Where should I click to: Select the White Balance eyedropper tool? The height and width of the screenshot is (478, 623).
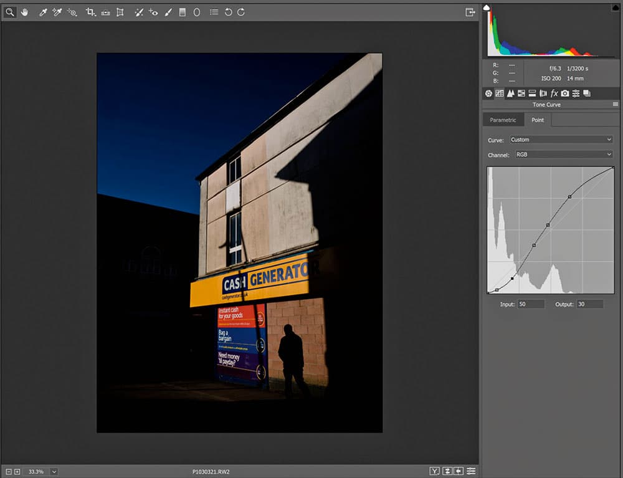(x=43, y=12)
